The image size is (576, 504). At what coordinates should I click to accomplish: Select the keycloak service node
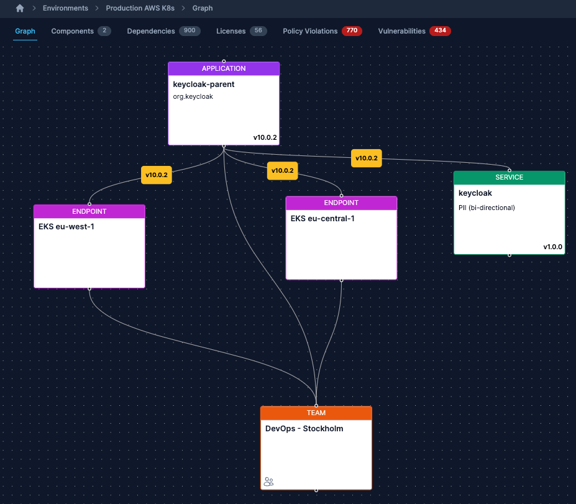tap(509, 213)
